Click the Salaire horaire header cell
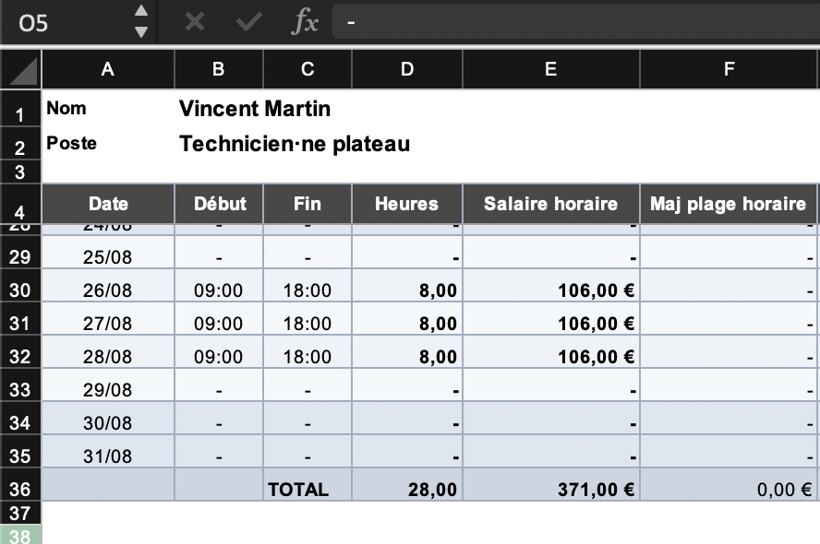The image size is (820, 544). 550,204
